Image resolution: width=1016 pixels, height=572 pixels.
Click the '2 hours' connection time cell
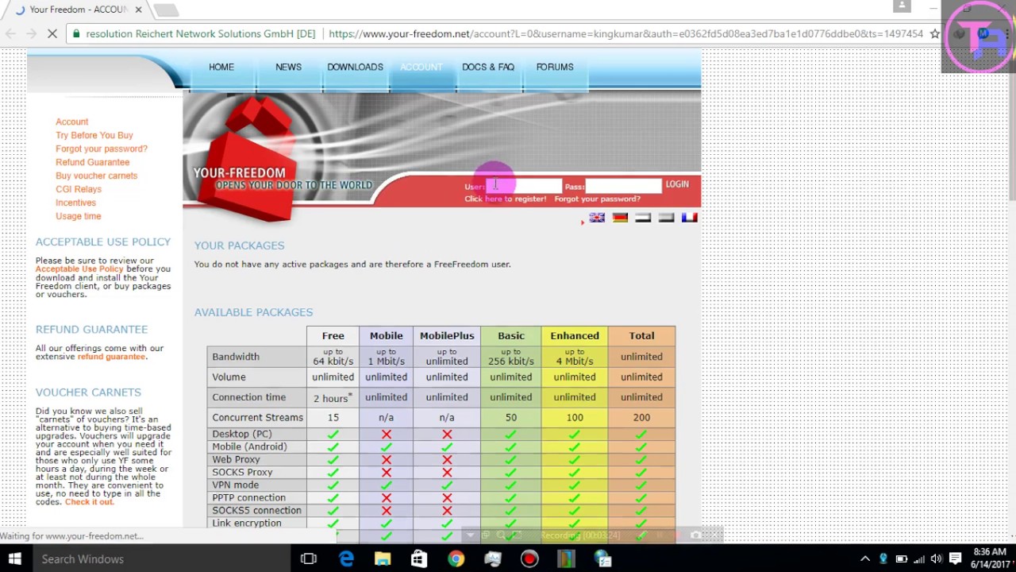pos(333,397)
